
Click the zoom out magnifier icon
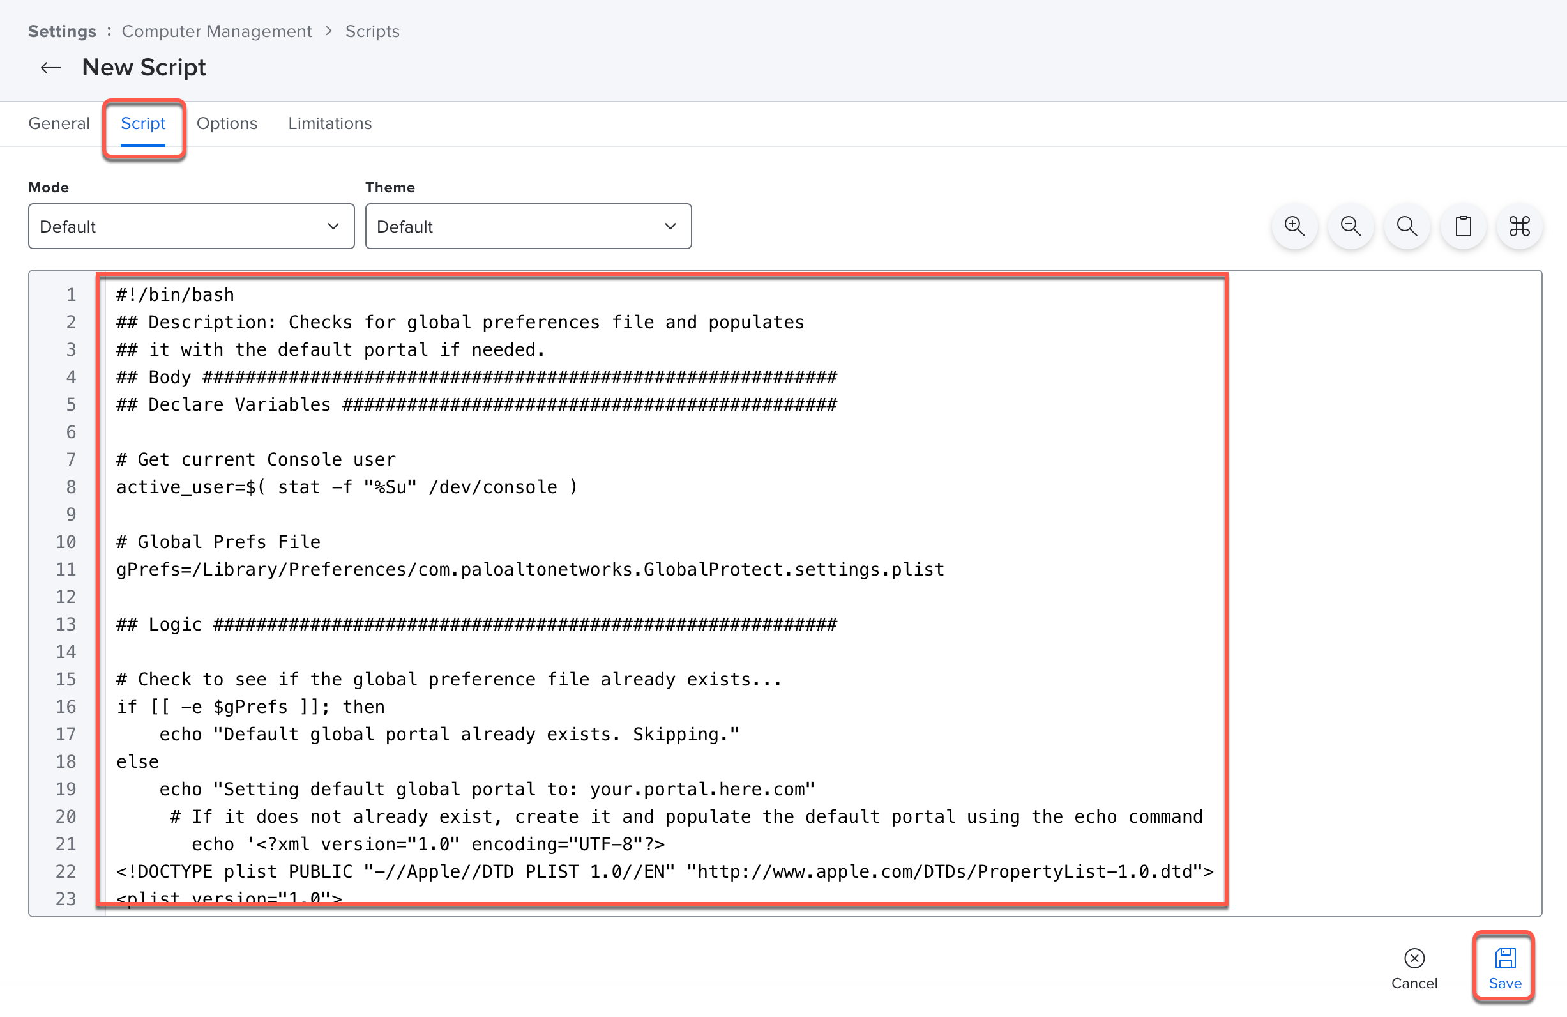(x=1350, y=227)
